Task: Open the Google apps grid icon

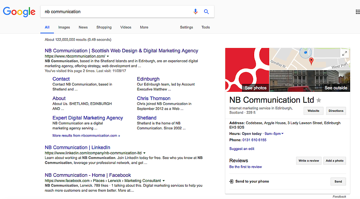Action: pos(358,12)
